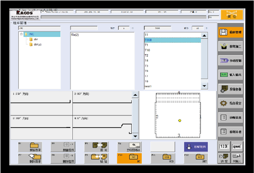Click the bend-direction preview scrollbar down arrow
Viewport: 254px width, 173px height.
135,137
